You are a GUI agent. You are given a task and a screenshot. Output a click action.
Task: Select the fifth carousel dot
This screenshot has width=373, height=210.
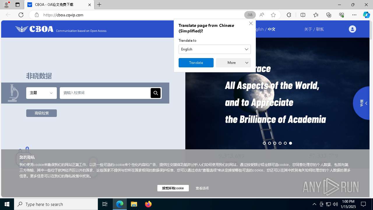pos(285,143)
